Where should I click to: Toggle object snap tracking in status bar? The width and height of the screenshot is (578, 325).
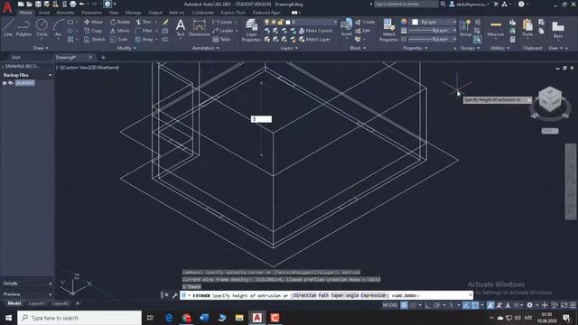tap(466, 305)
